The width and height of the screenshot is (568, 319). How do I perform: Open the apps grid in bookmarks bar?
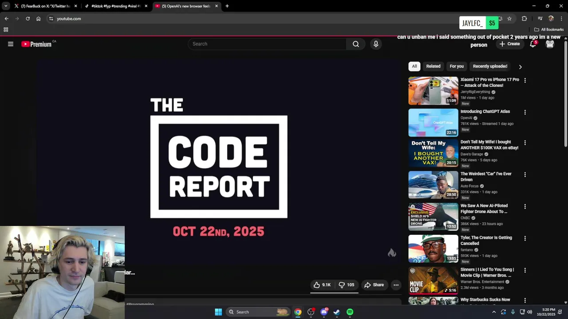coord(6,30)
